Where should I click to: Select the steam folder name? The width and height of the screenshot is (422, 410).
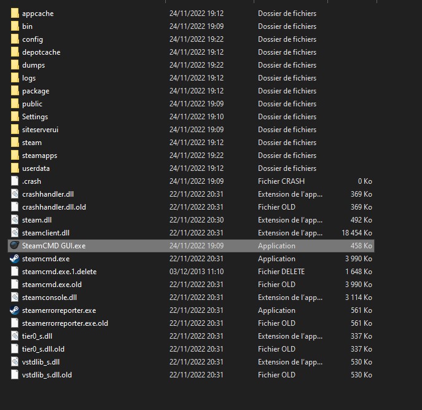(x=32, y=143)
